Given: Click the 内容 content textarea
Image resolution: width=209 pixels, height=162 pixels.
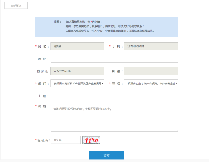Looking at the screenshot, I should [114, 118].
